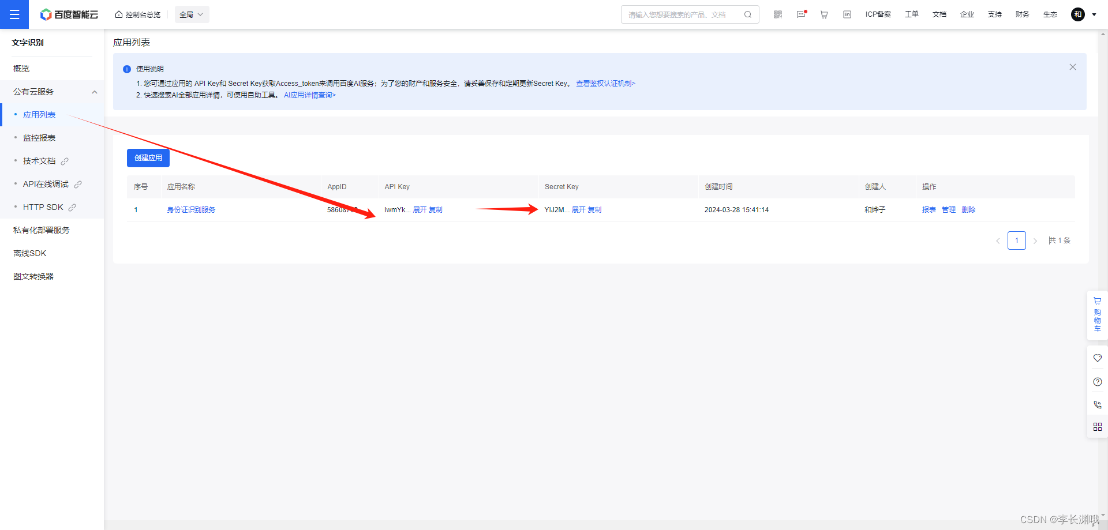Click the 创建应用 button
Viewport: 1108px width, 530px height.
[148, 157]
